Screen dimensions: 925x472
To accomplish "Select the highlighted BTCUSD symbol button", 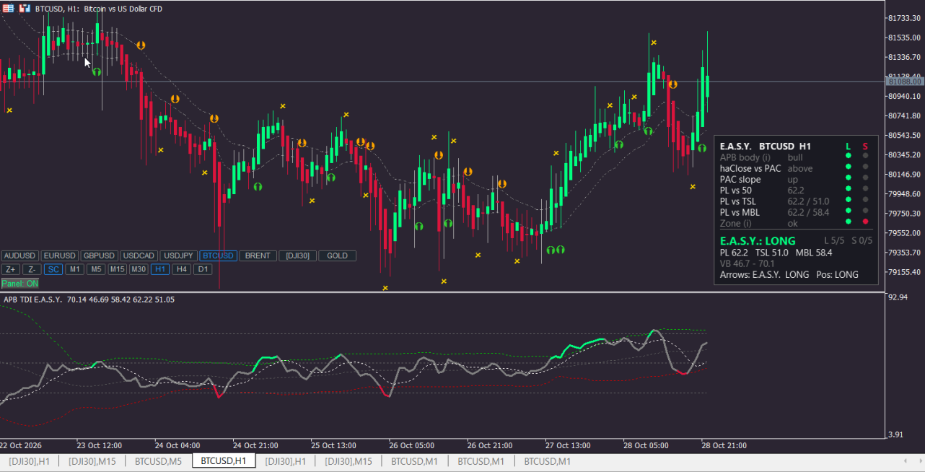I will (218, 255).
